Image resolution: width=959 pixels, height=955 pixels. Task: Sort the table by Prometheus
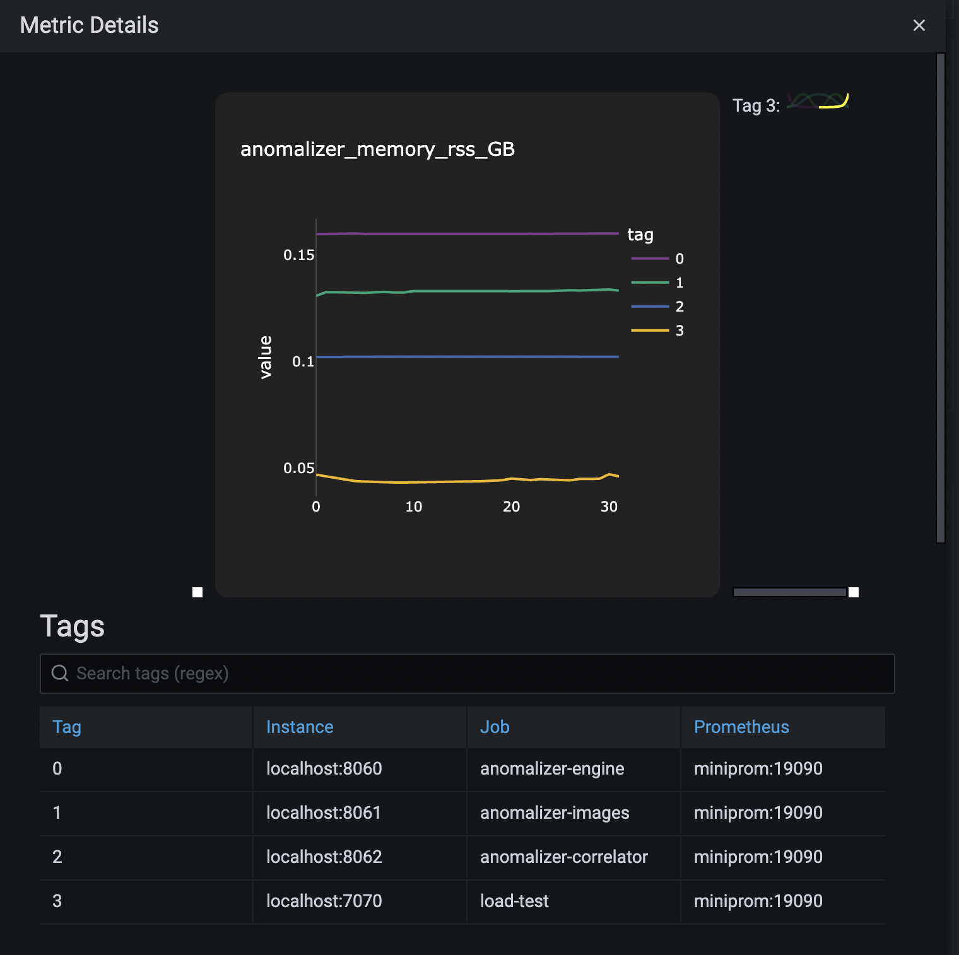741,727
